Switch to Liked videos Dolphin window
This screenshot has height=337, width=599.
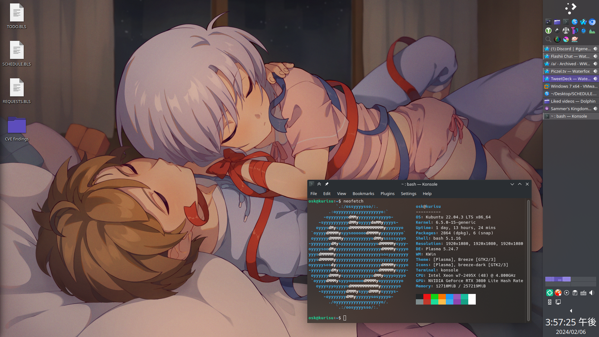coord(571,101)
